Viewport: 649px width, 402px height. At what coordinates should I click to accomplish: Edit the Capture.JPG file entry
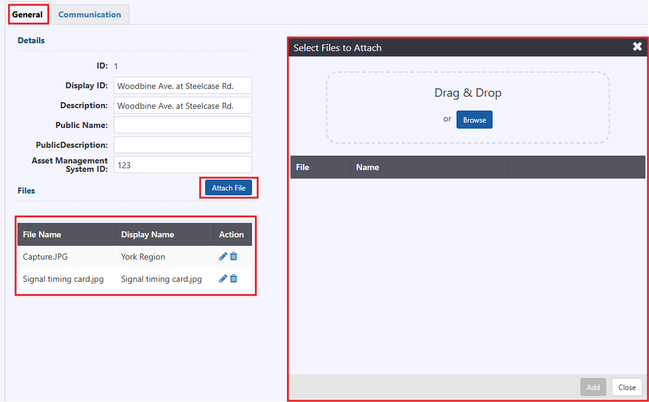pos(223,257)
